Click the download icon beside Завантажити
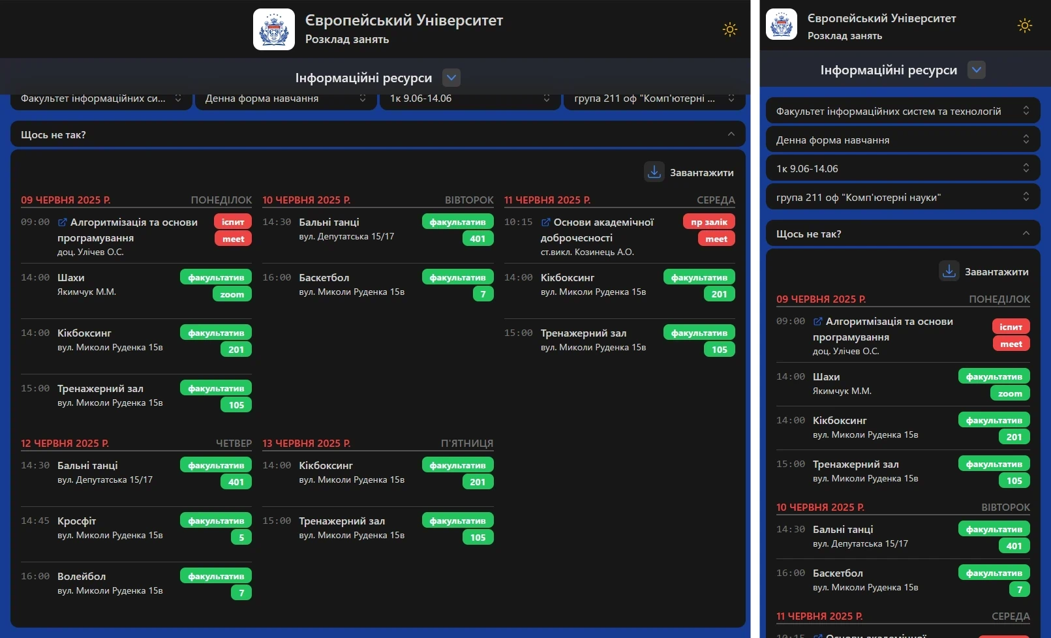Screen dimensions: 1051x638 pos(654,172)
